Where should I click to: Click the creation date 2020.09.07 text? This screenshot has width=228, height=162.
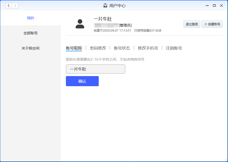click(x=112, y=31)
